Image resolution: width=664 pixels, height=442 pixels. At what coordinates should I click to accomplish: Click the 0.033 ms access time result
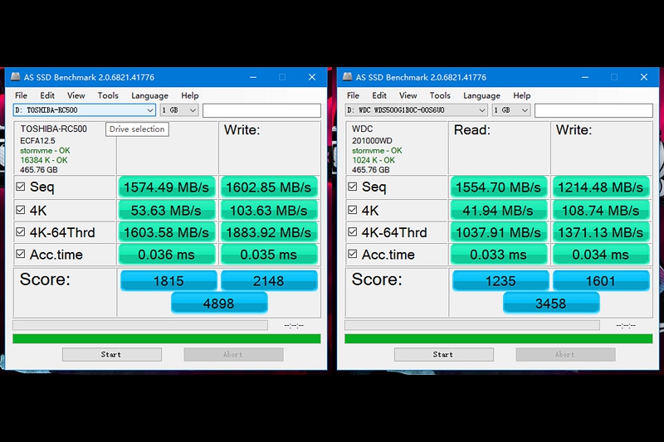coord(499,255)
